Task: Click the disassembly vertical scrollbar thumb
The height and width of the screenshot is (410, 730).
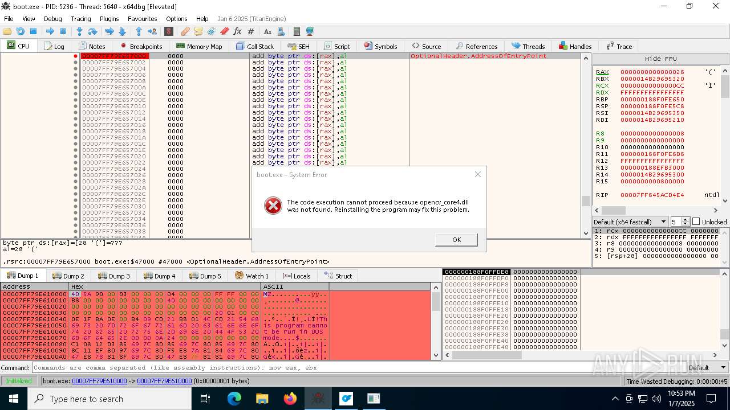Action: tap(586, 201)
